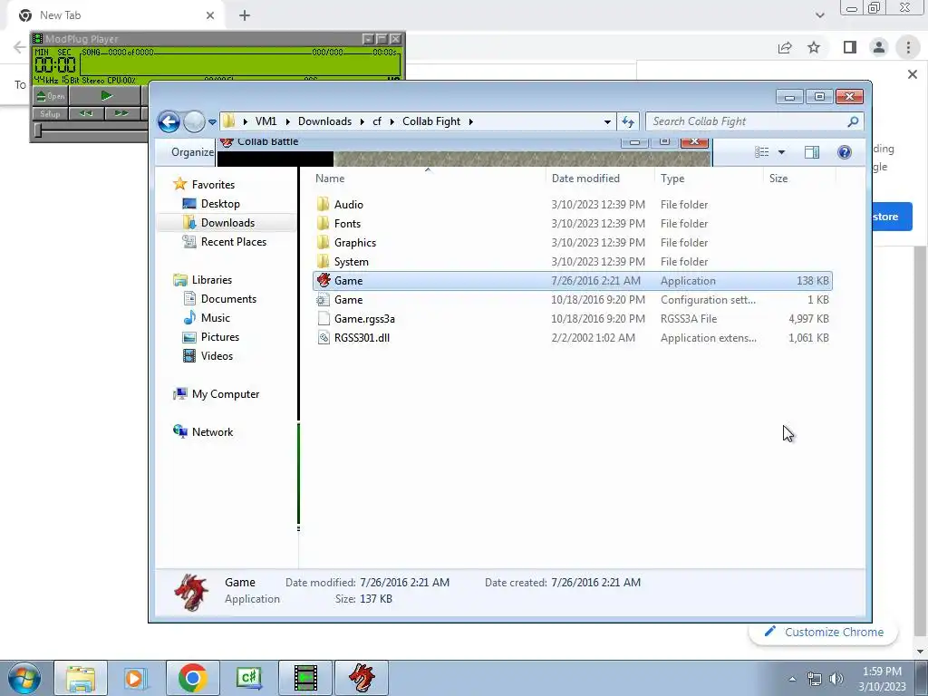Open the Audio folder
Image resolution: width=928 pixels, height=696 pixels.
348,205
